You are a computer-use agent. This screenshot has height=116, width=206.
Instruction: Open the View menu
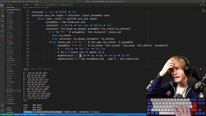pyautogui.click(x=19, y=1)
